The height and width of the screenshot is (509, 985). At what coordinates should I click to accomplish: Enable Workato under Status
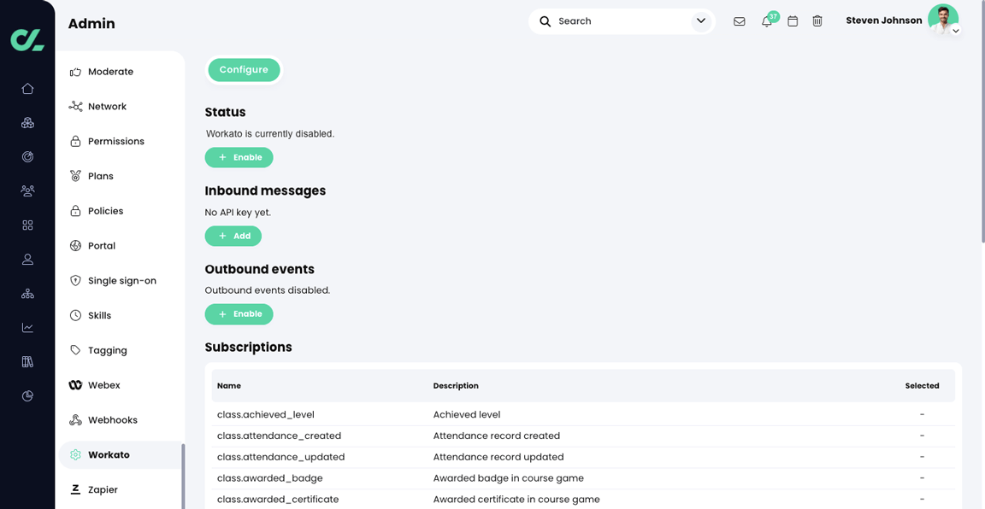[239, 157]
